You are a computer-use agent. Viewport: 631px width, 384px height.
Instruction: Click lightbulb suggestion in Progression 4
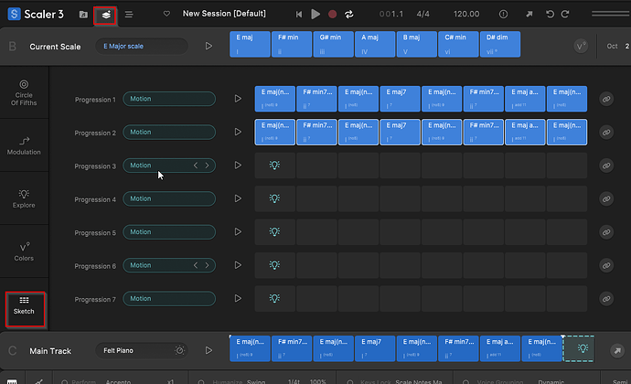pos(274,198)
